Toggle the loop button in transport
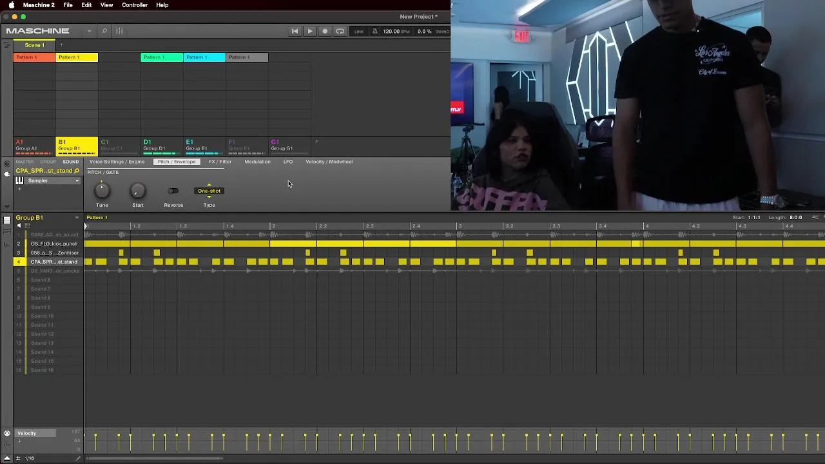The image size is (825, 464). point(340,31)
